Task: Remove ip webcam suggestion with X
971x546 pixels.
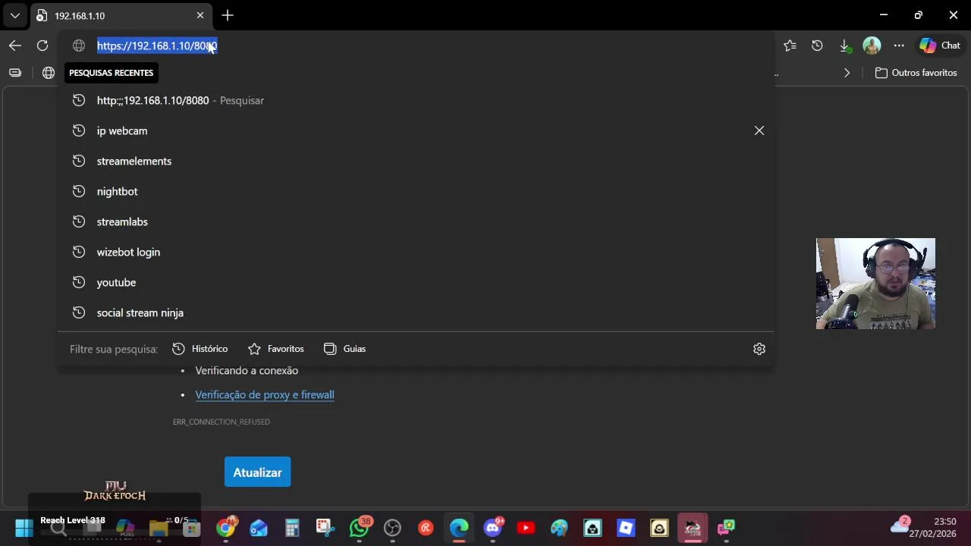Action: pyautogui.click(x=759, y=130)
